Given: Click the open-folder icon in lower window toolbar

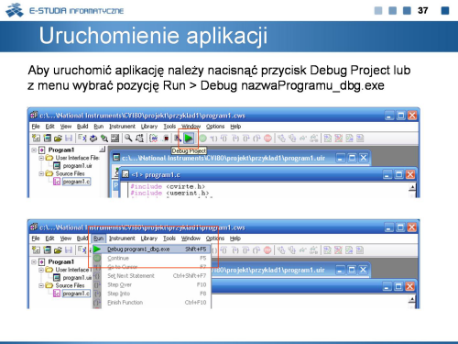Looking at the screenshot, I should [58, 250].
